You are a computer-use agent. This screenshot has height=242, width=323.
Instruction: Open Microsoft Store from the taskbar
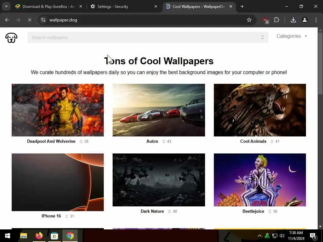coord(54,236)
